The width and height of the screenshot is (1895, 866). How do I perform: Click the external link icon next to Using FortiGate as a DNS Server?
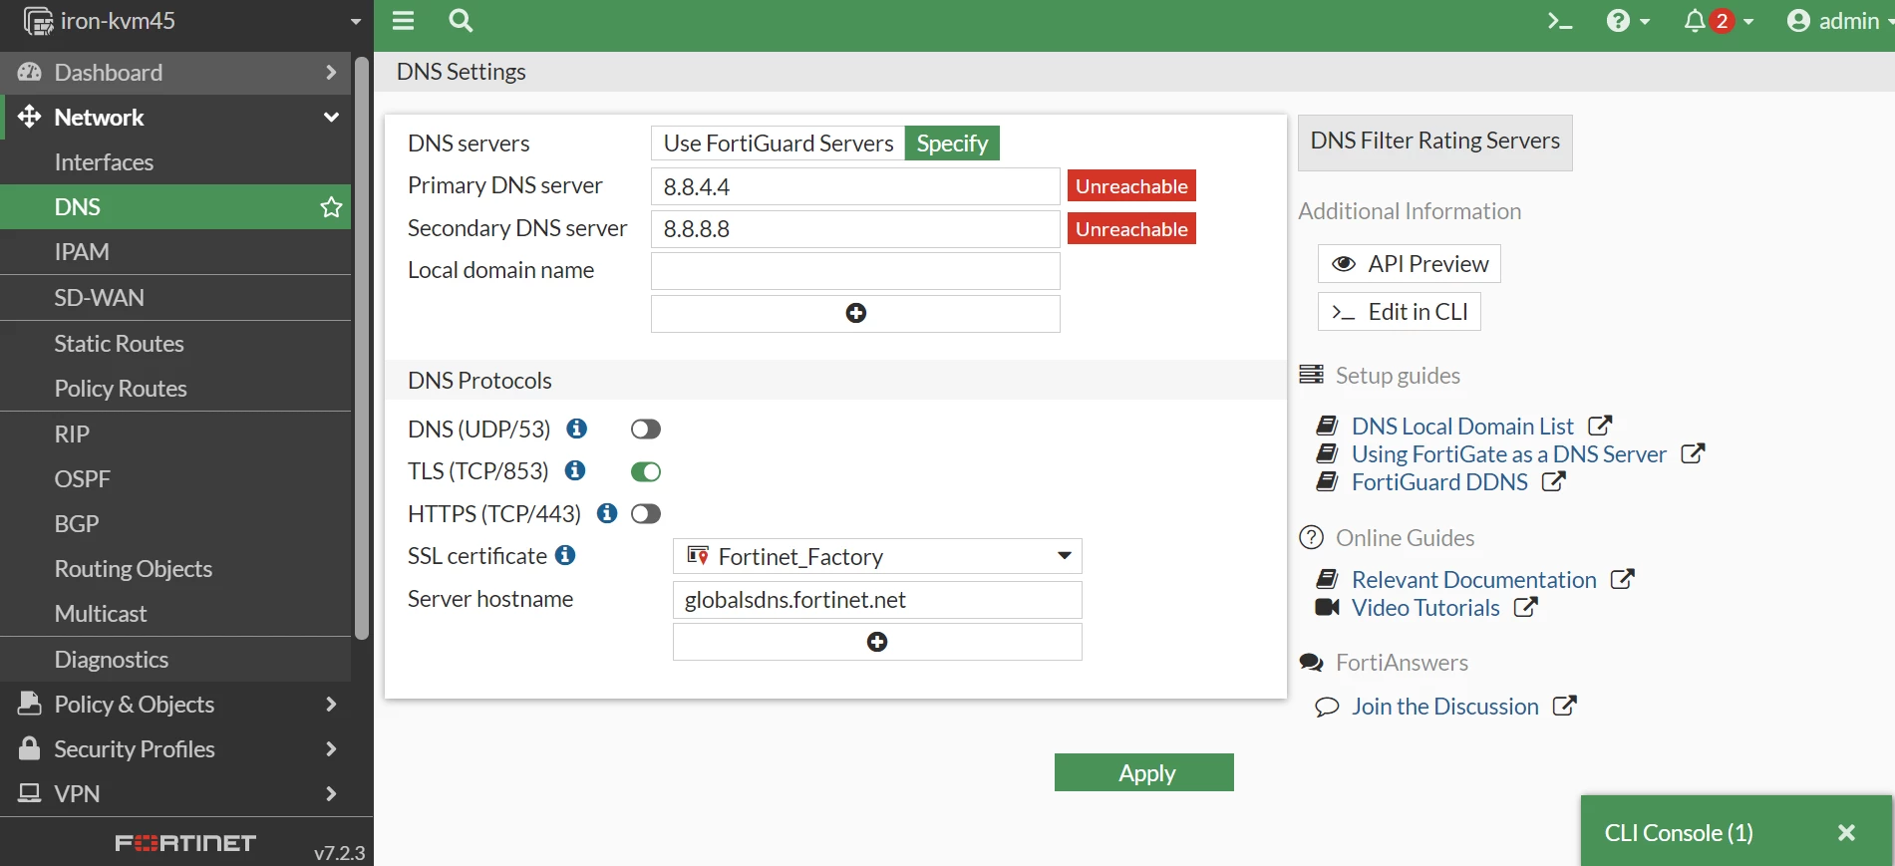pos(1693,453)
